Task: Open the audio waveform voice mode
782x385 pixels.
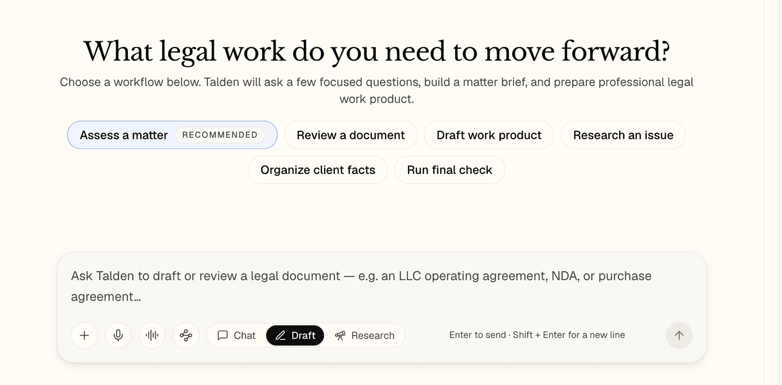Action: coord(152,335)
